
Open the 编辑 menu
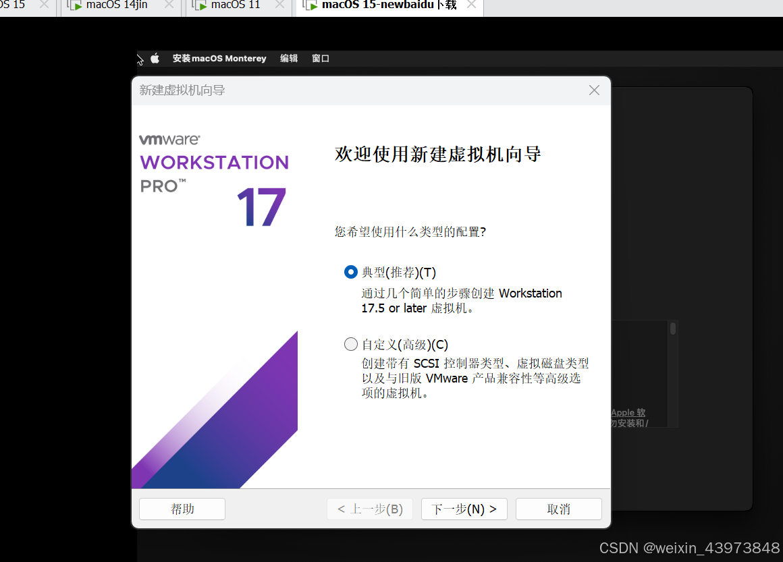tap(289, 59)
